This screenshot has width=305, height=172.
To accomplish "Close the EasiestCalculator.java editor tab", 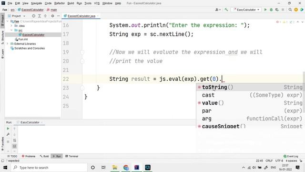I will pyautogui.click(x=98, y=16).
